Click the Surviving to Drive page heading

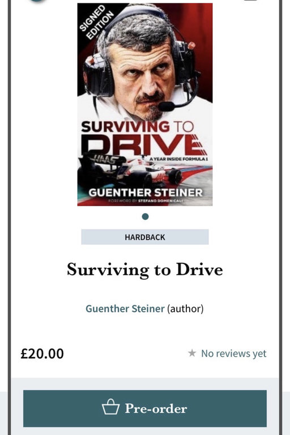[x=145, y=270]
